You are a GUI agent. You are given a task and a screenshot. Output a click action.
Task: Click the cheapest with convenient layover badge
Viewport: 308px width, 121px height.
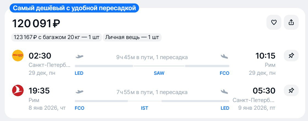point(74,8)
